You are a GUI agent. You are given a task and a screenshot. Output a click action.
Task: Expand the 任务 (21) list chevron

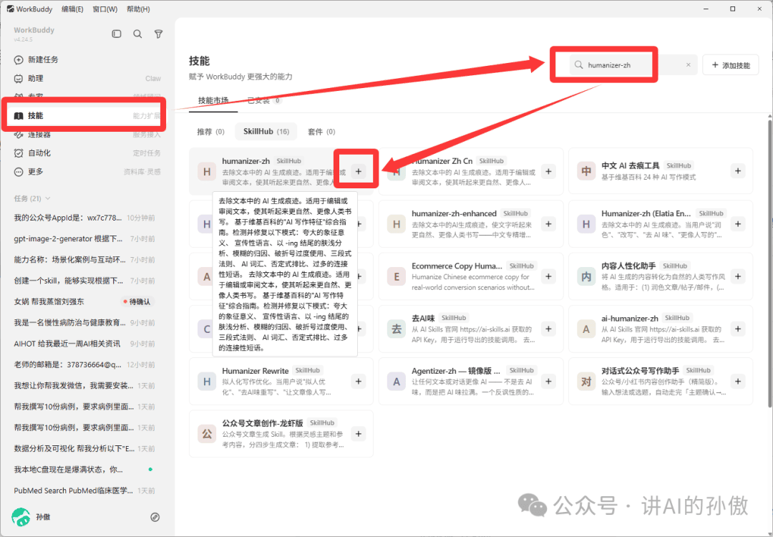coord(48,198)
